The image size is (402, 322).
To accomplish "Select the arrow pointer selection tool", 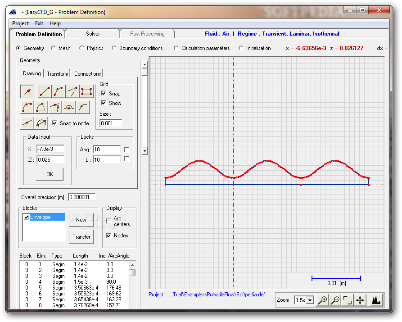I will point(27,91).
